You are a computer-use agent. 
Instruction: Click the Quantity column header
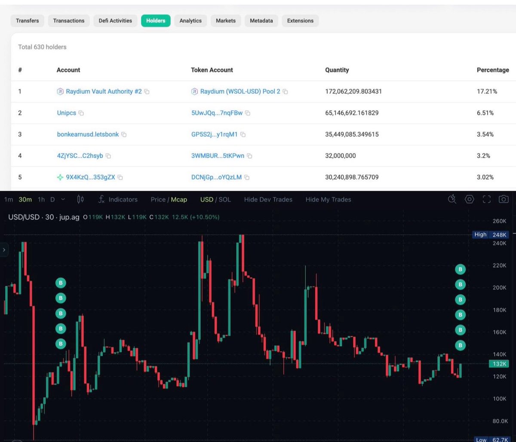point(337,70)
